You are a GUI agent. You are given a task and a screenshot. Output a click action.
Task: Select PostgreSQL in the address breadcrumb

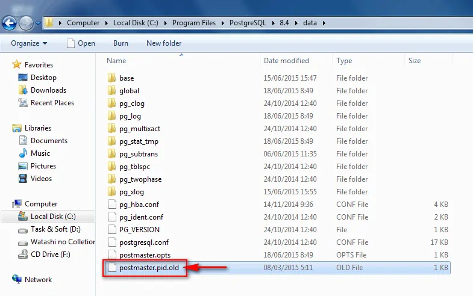point(248,23)
